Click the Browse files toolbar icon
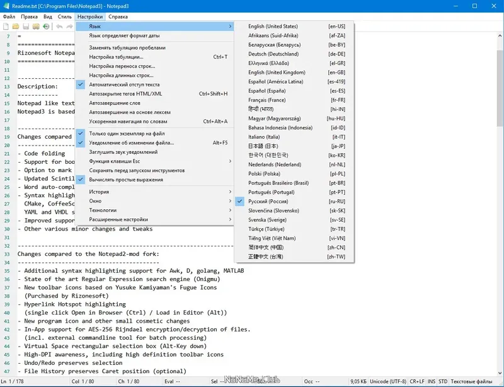The width and height of the screenshot is (504, 387). 36,26
